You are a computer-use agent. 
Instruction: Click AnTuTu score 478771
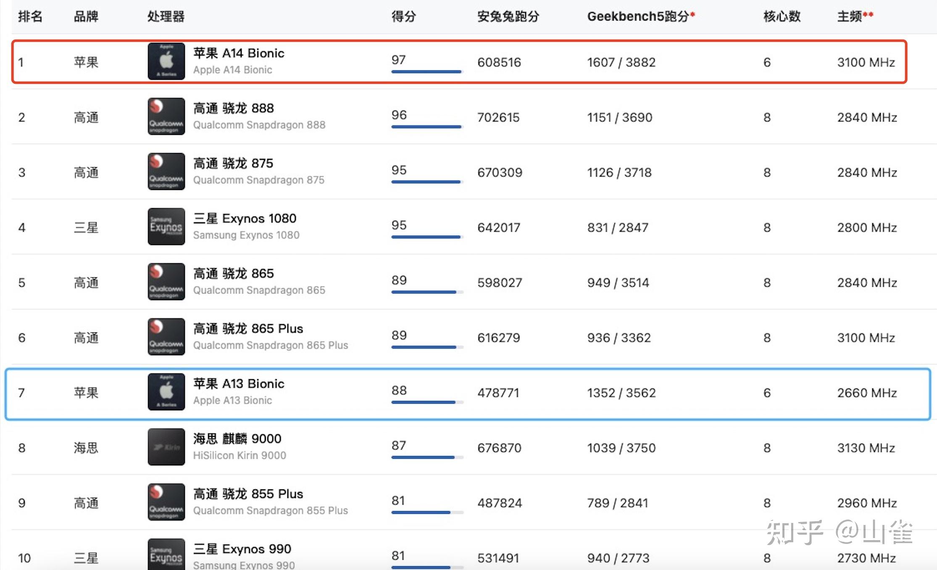coord(498,393)
